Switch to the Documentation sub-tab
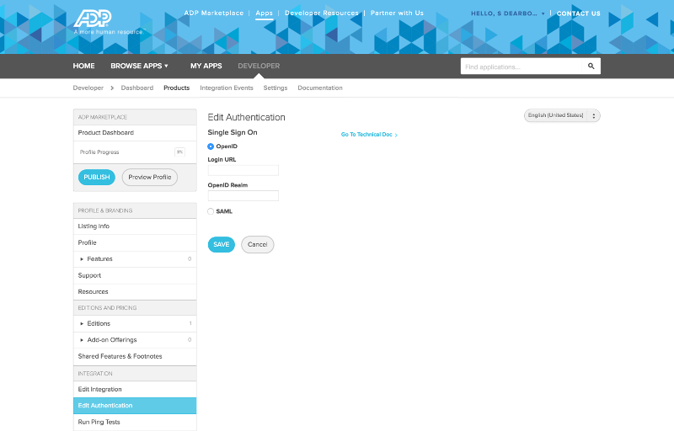 pos(320,88)
